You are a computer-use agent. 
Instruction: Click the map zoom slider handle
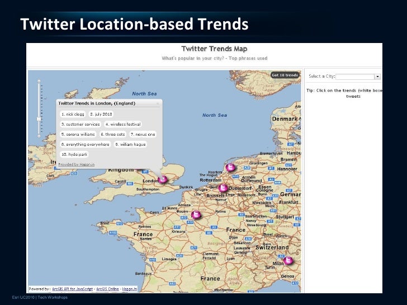click(x=39, y=119)
